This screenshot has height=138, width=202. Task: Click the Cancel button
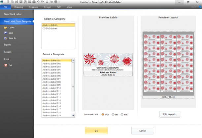pyautogui.click(x=143, y=131)
